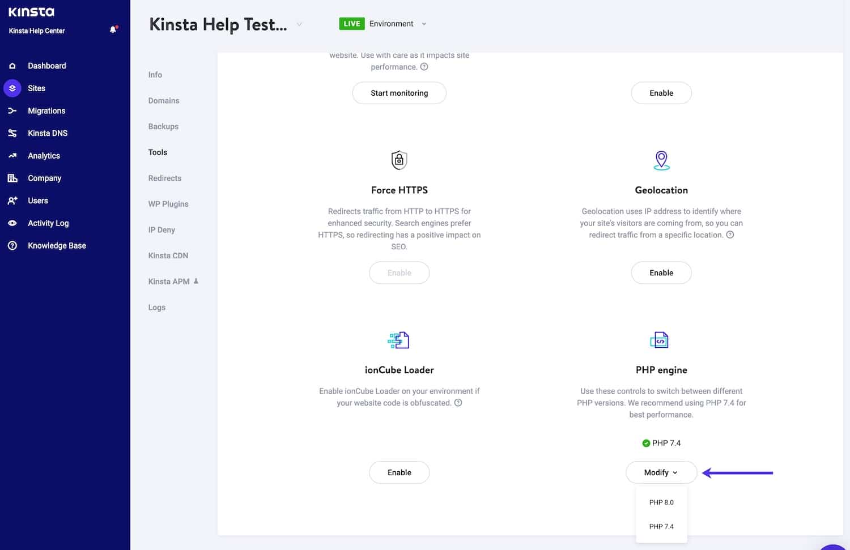Go to Migrations in sidebar

[x=46, y=111]
